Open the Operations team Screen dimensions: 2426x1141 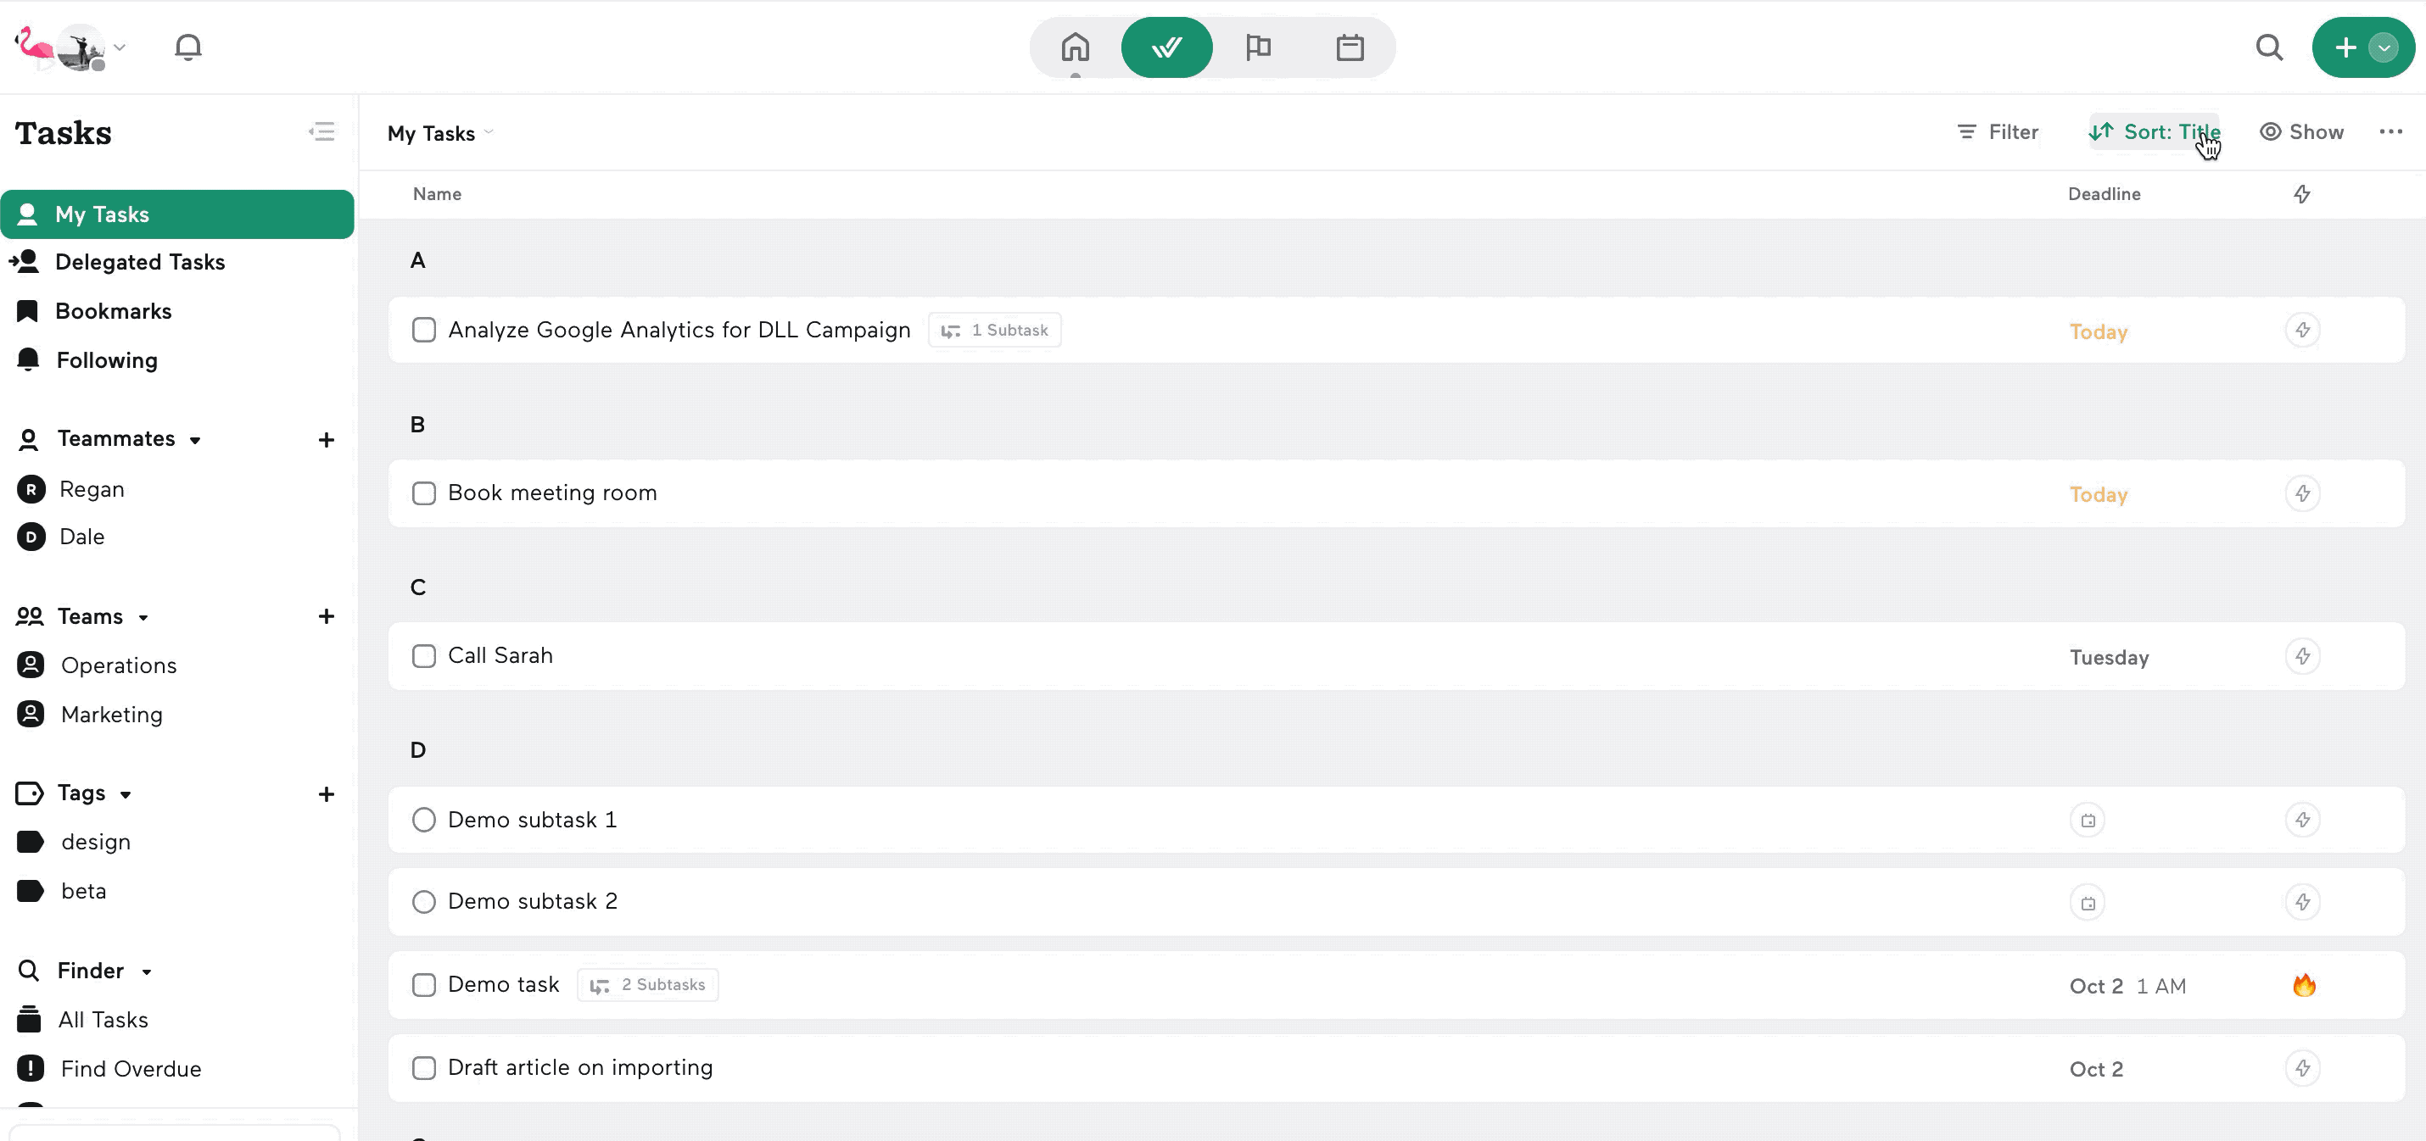coord(119,665)
